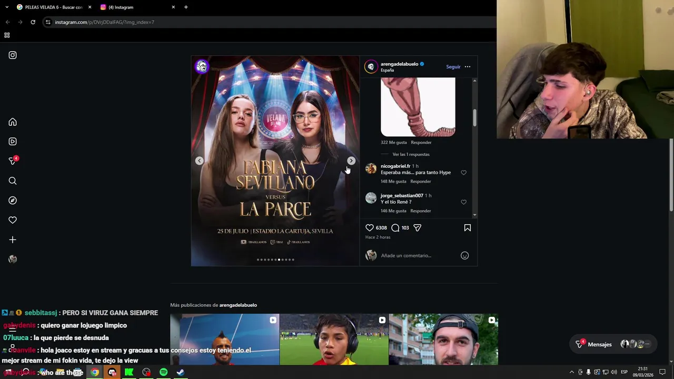This screenshot has width=674, height=379.
Task: Open Explore compass icon
Action: (13, 201)
